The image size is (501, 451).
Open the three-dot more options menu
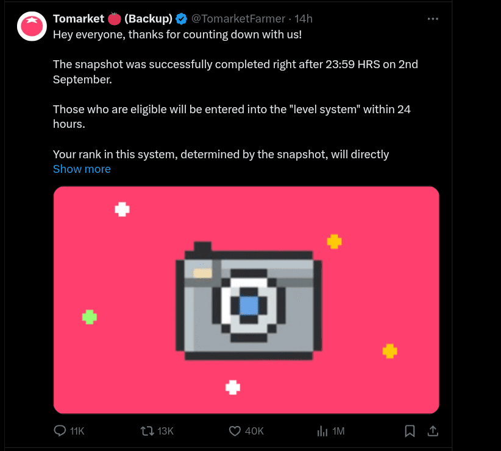[433, 18]
